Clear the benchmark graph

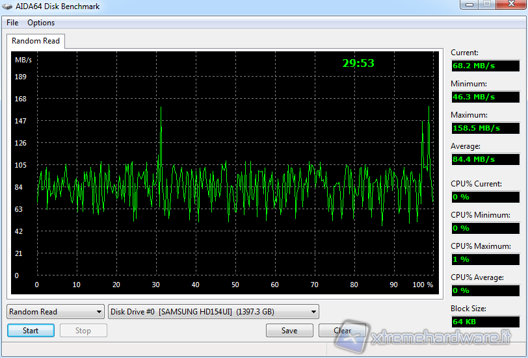pos(342,331)
